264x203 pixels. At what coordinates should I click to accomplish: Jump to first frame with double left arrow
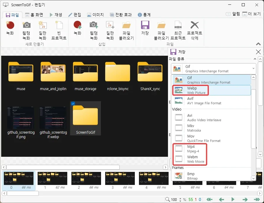(x=209, y=199)
